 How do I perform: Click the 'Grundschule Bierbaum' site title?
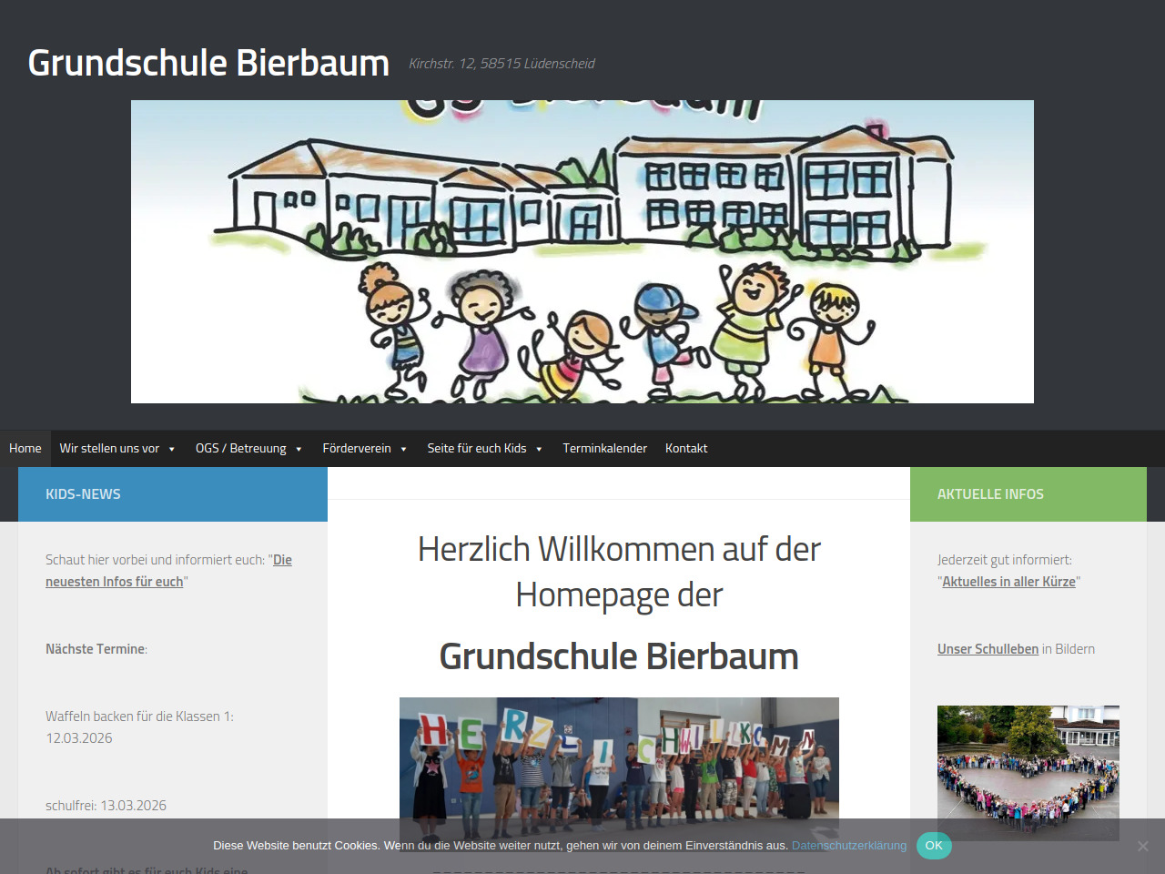point(208,63)
